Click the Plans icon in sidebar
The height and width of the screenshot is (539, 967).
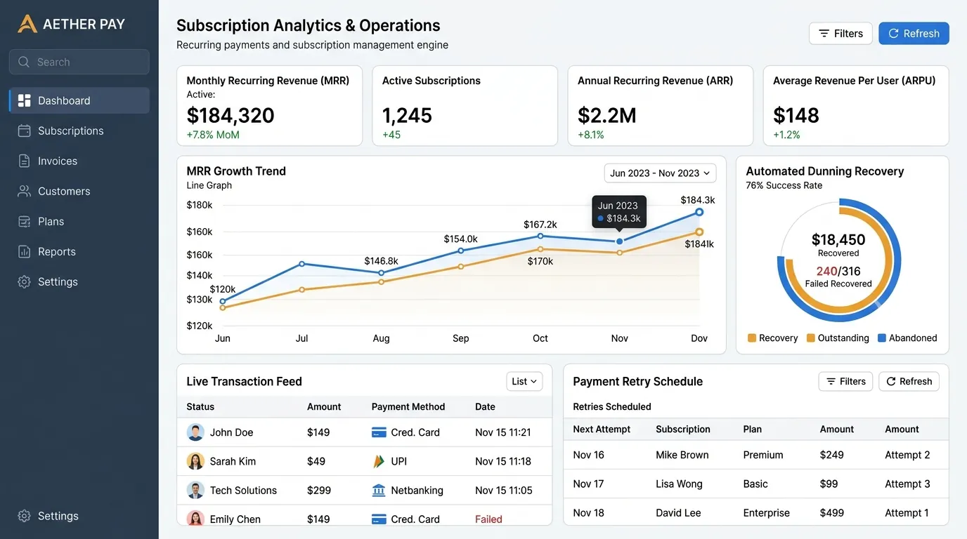point(25,221)
